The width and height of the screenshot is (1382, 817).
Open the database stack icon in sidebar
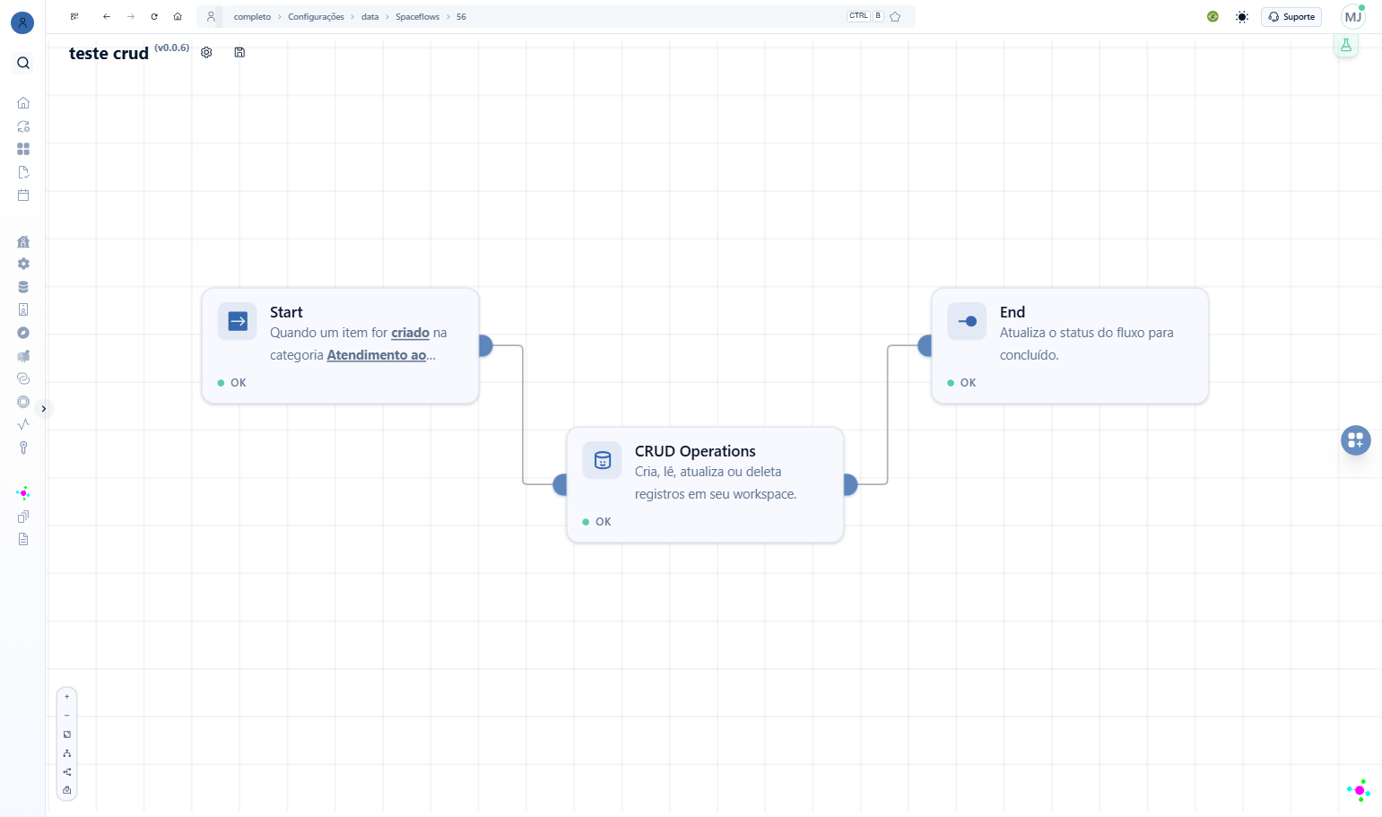[23, 287]
